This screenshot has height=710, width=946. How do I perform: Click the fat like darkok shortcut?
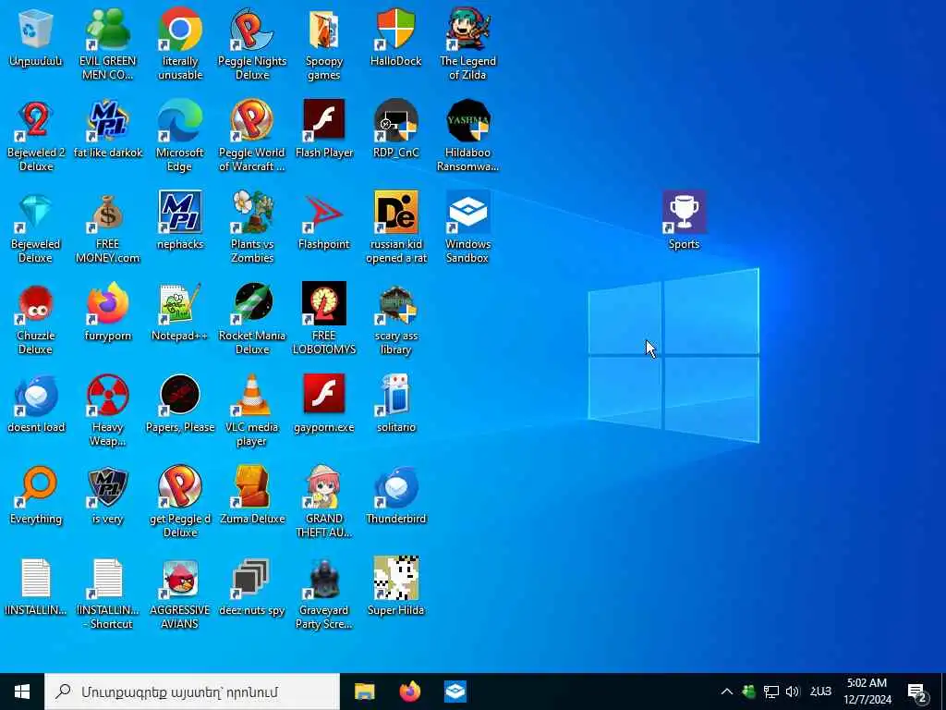[x=107, y=129]
